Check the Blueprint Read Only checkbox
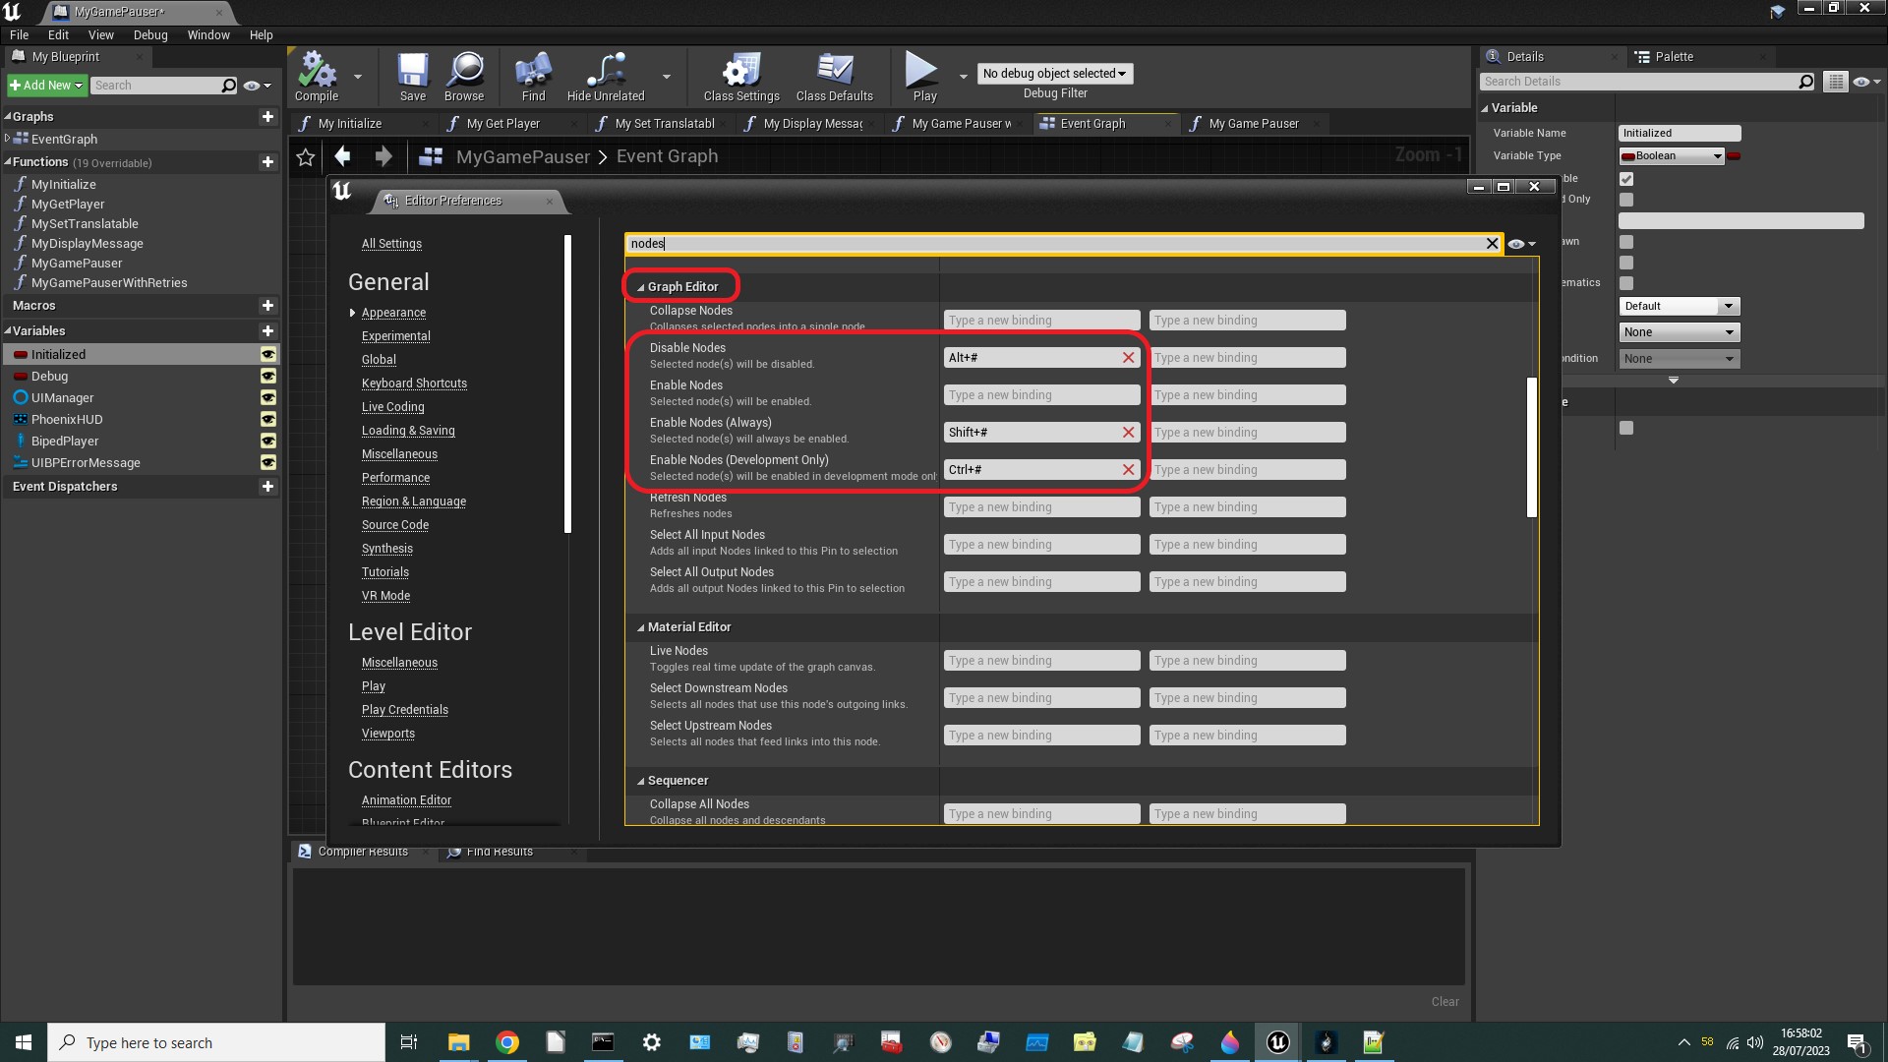 point(1626,200)
